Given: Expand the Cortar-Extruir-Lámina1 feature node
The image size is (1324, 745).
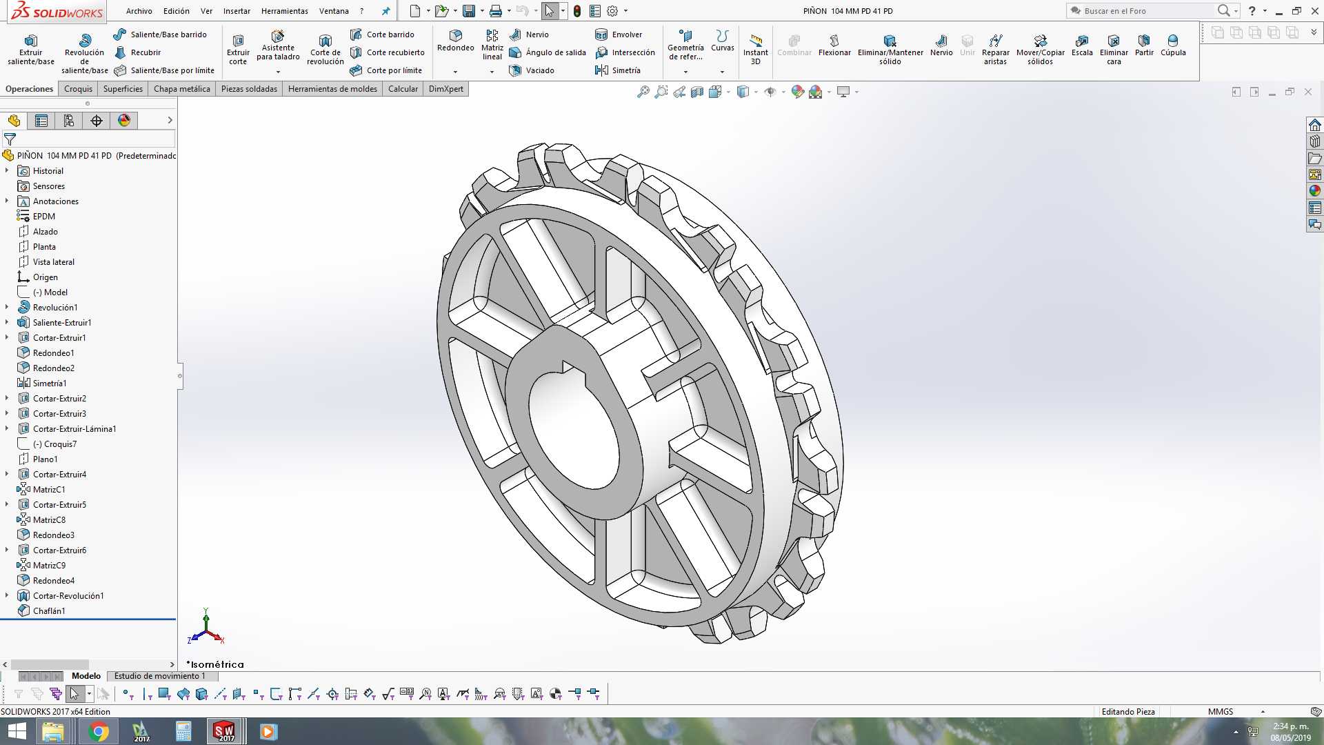Looking at the screenshot, I should tap(7, 428).
